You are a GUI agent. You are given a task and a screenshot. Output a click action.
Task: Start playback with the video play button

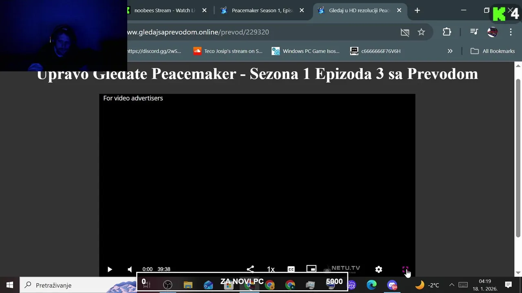coord(110,269)
